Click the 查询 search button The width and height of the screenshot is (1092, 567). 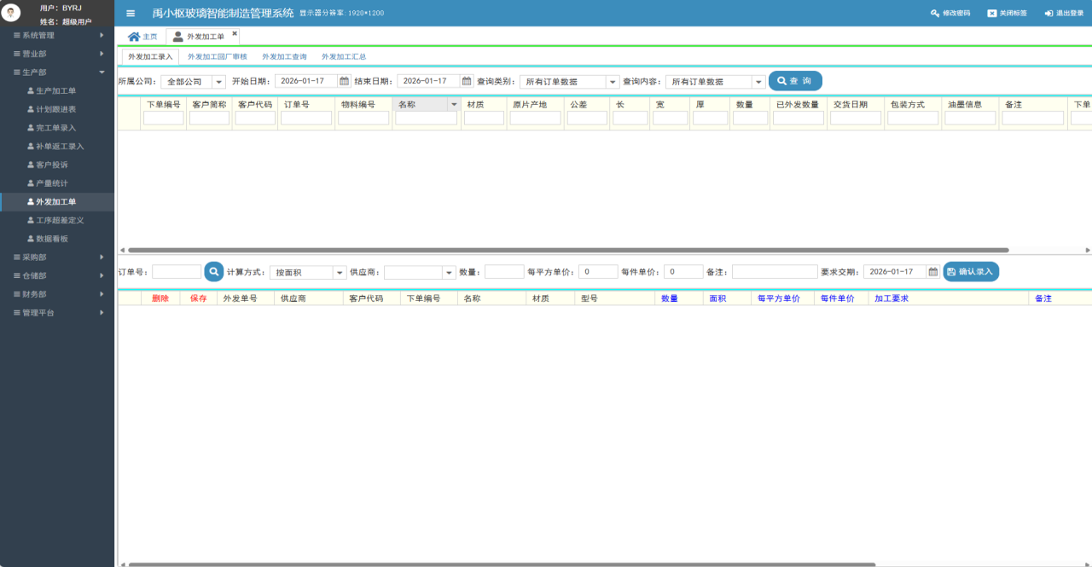click(795, 81)
